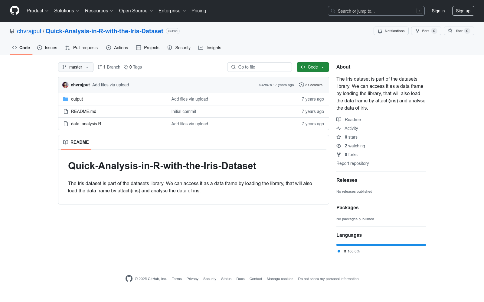The image size is (484, 302).
Task: Click the output folder icon
Action: pyautogui.click(x=66, y=99)
